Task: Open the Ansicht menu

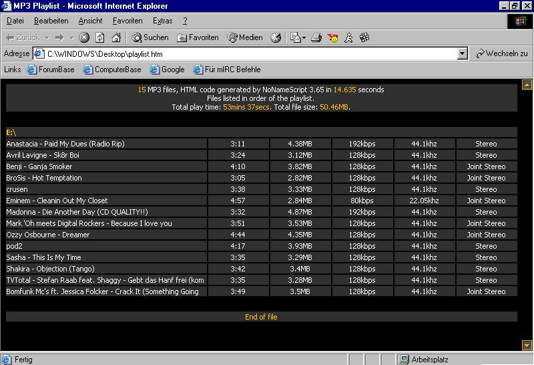Action: coord(90,21)
